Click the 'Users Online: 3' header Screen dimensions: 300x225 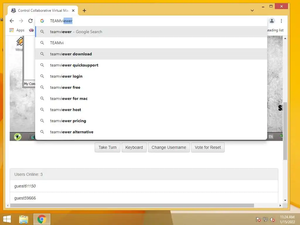tap(144, 174)
